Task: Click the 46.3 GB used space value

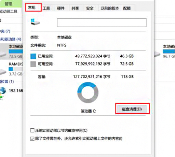Action: [x=127, y=56]
